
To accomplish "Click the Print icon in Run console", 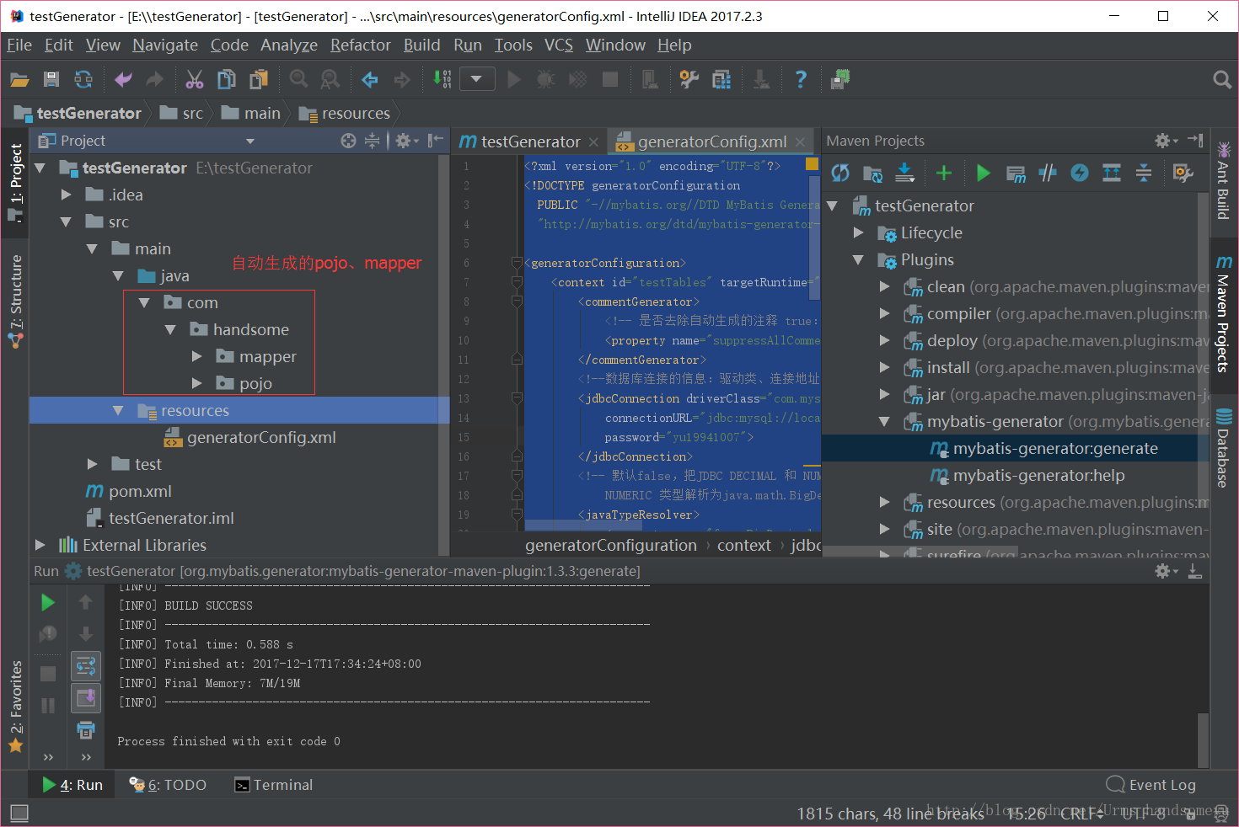I will (x=86, y=729).
